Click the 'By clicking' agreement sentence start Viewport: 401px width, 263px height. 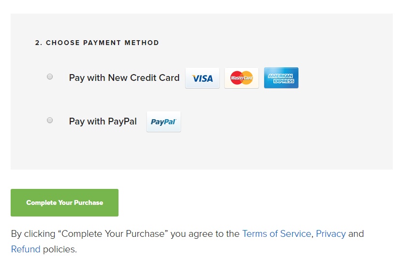pos(33,234)
